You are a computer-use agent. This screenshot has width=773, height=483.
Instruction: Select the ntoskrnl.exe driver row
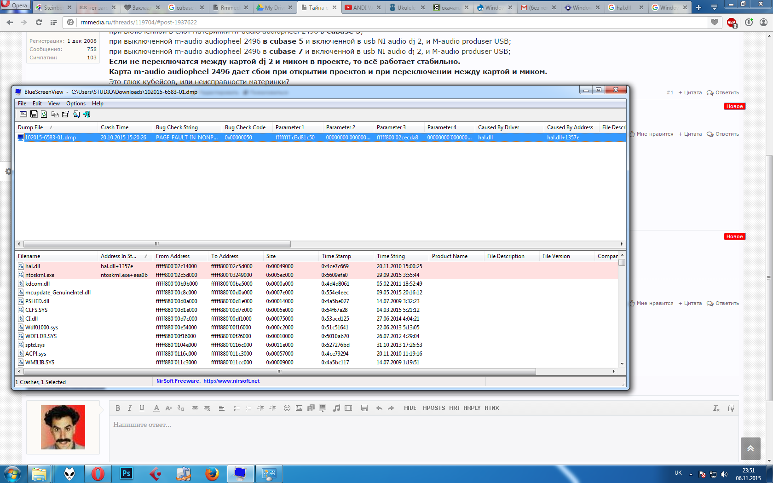[x=317, y=275]
